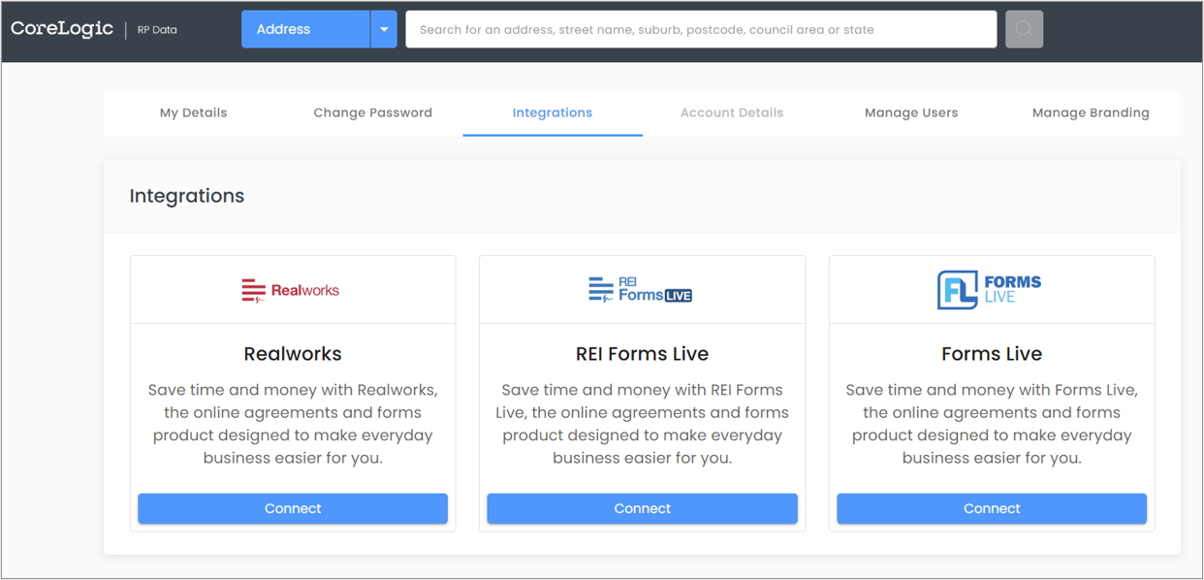Screen dimensions: 1204x580
Task: Click the CoreLogic RP Data logo
Action: click(94, 29)
